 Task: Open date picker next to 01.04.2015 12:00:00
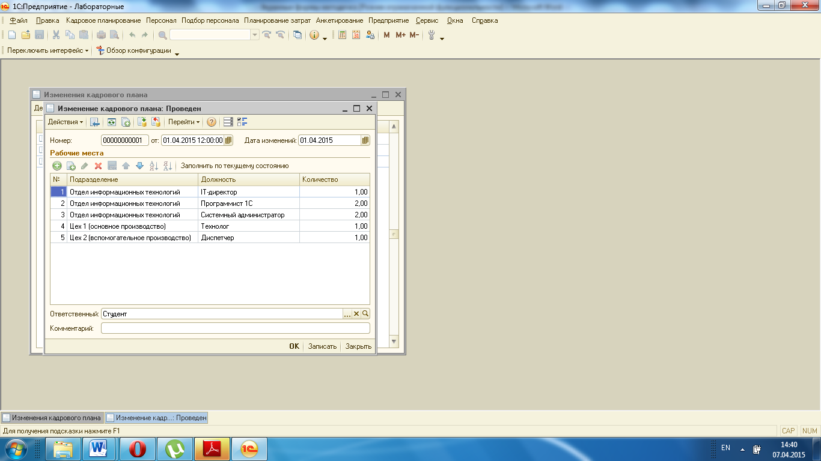coord(228,140)
